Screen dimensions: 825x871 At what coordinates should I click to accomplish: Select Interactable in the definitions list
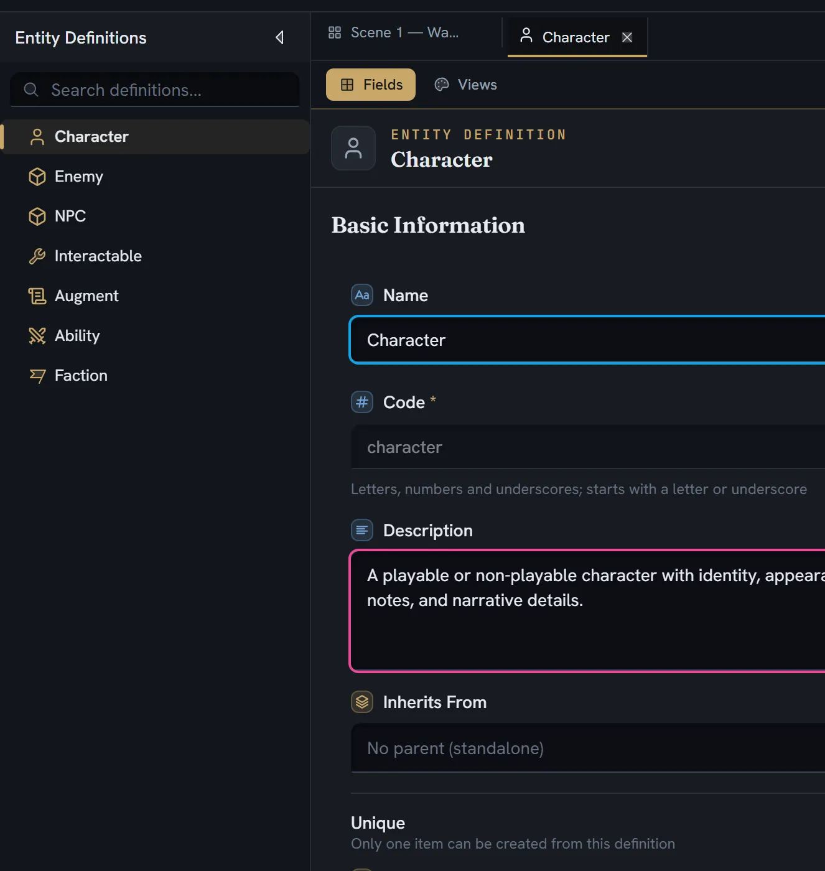click(x=156, y=256)
